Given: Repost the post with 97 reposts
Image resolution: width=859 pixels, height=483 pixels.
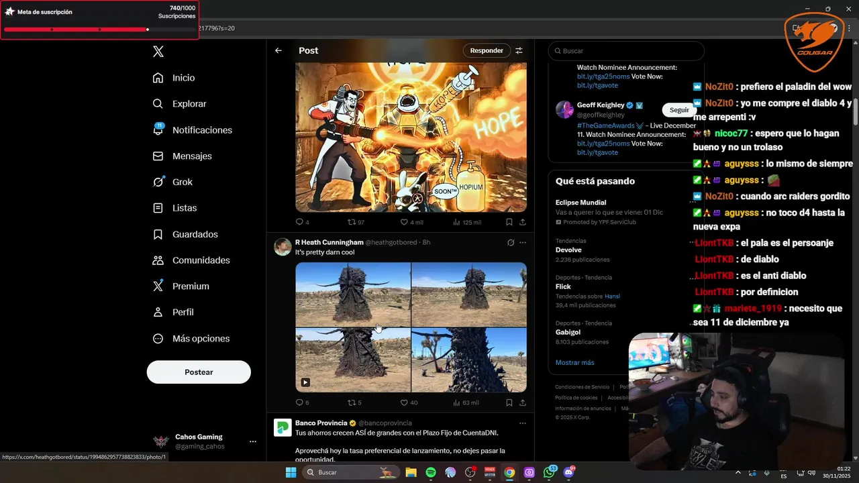Looking at the screenshot, I should click(x=356, y=222).
